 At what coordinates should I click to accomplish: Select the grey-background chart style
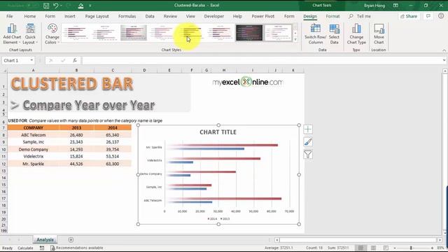coord(134,33)
